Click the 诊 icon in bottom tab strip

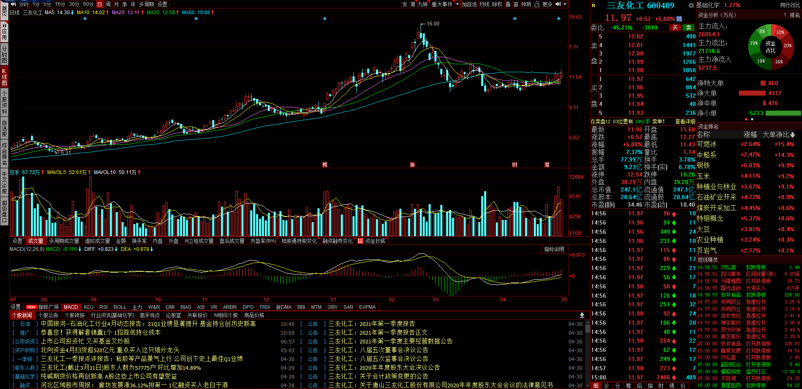coord(607,386)
